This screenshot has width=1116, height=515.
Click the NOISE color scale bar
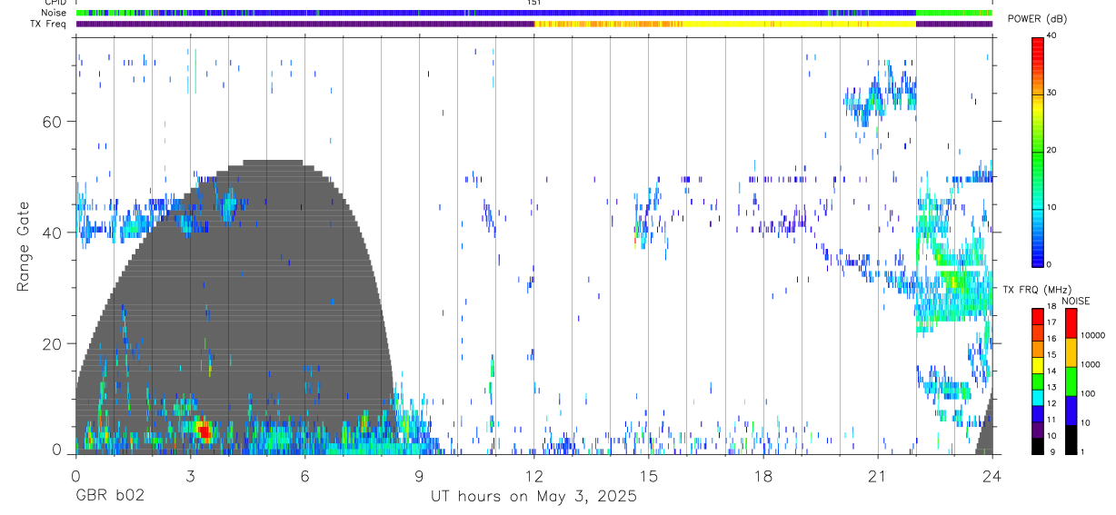pos(1071,381)
